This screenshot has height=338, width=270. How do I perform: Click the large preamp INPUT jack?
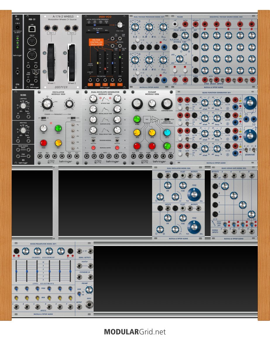(89, 305)
